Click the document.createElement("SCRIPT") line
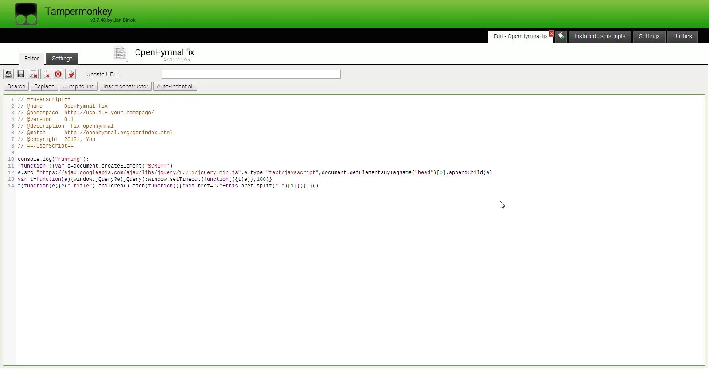The width and height of the screenshot is (709, 371). 95,166
